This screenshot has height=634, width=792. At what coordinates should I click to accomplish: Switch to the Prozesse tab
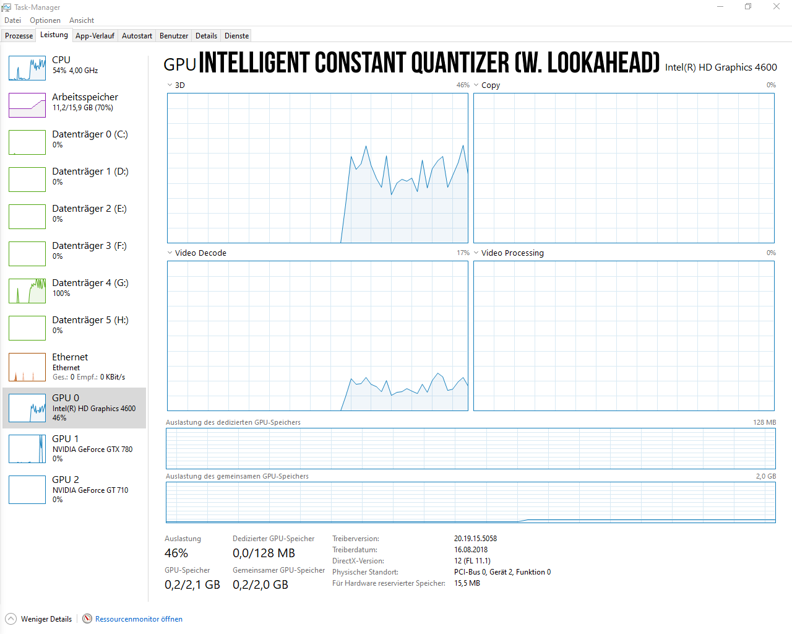19,36
